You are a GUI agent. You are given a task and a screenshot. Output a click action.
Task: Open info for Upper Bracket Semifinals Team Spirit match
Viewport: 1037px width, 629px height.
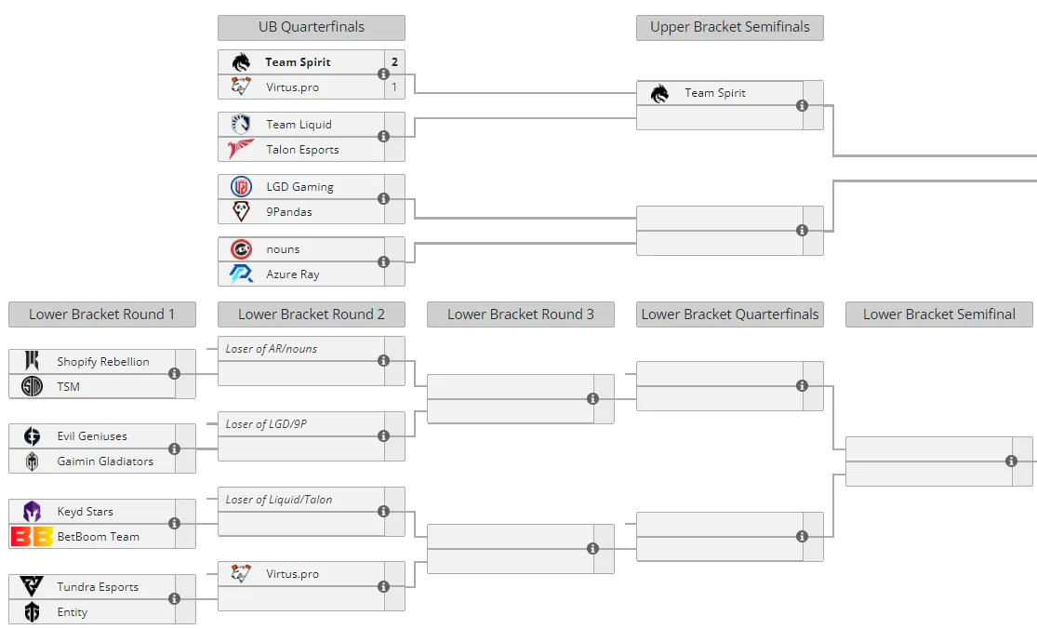pyautogui.click(x=803, y=105)
